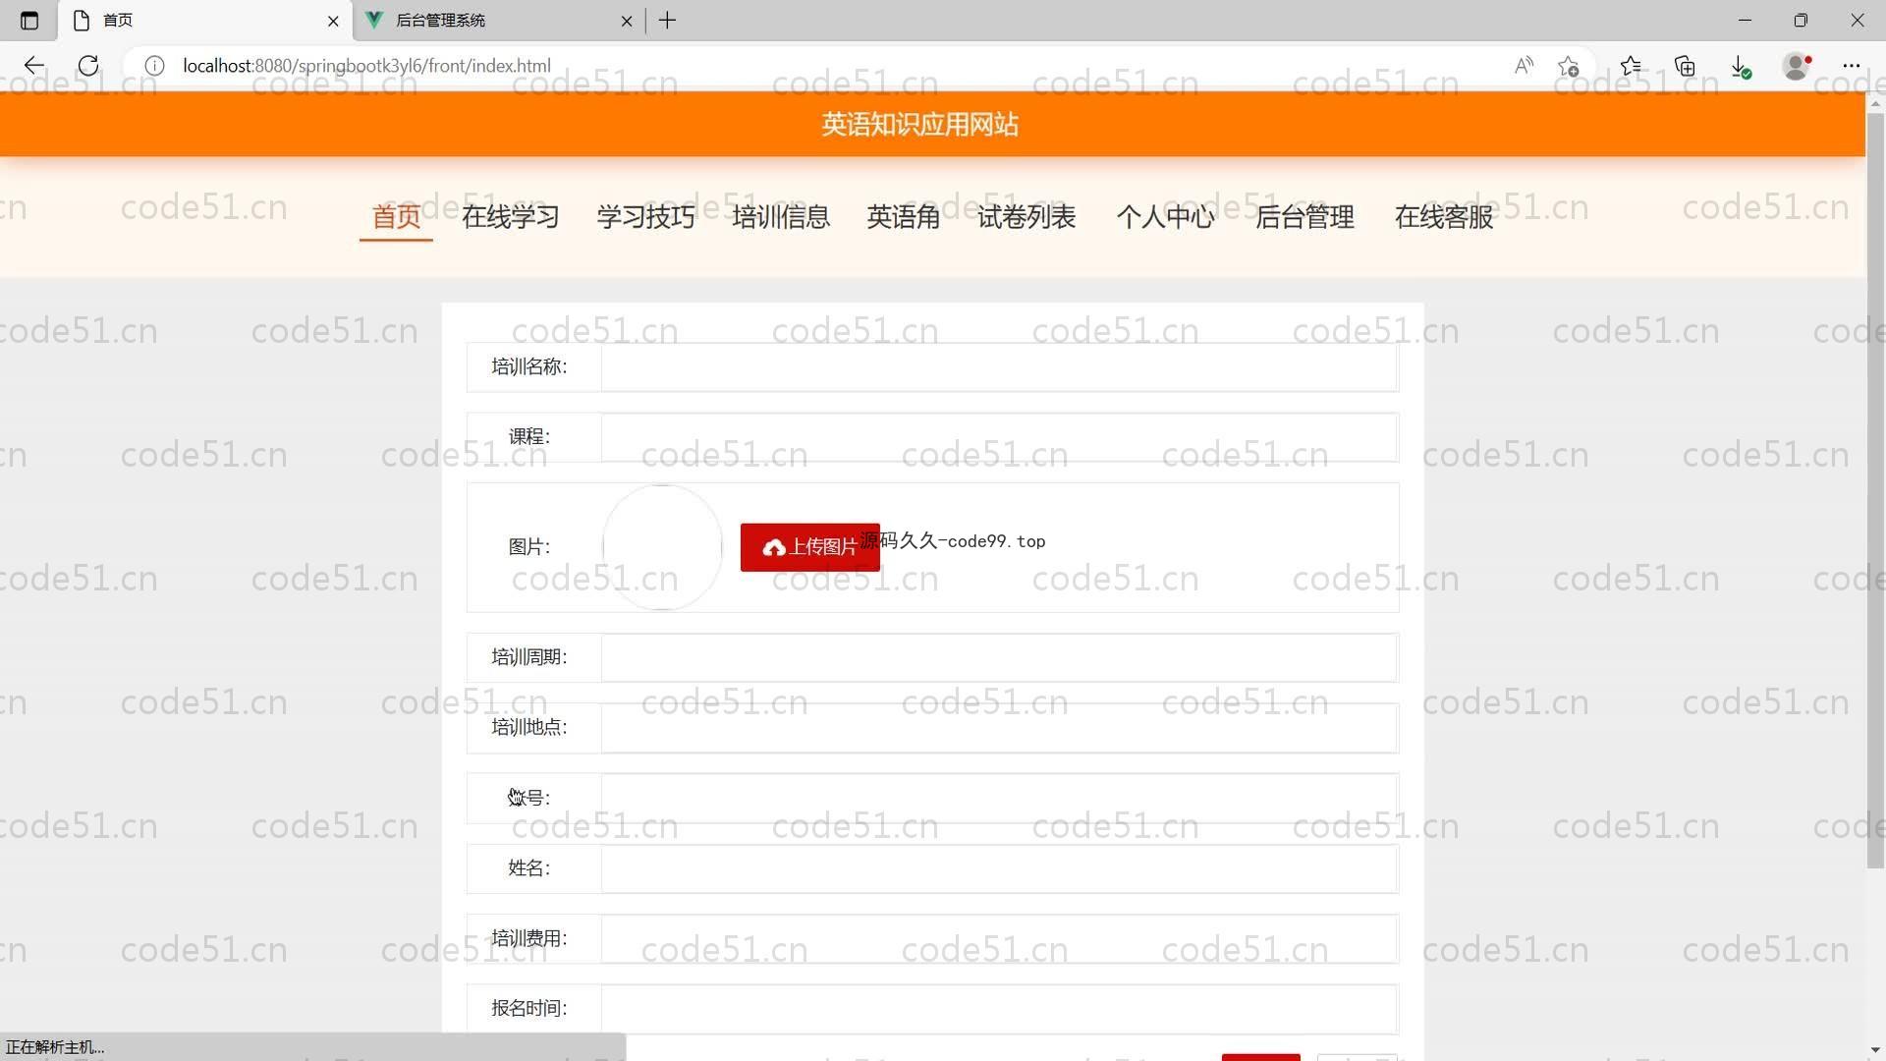Focus the 姓名 input field
This screenshot has height=1061, width=1886.
(999, 868)
